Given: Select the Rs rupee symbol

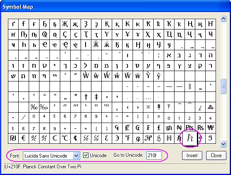Looking at the screenshot, I should (200, 128).
